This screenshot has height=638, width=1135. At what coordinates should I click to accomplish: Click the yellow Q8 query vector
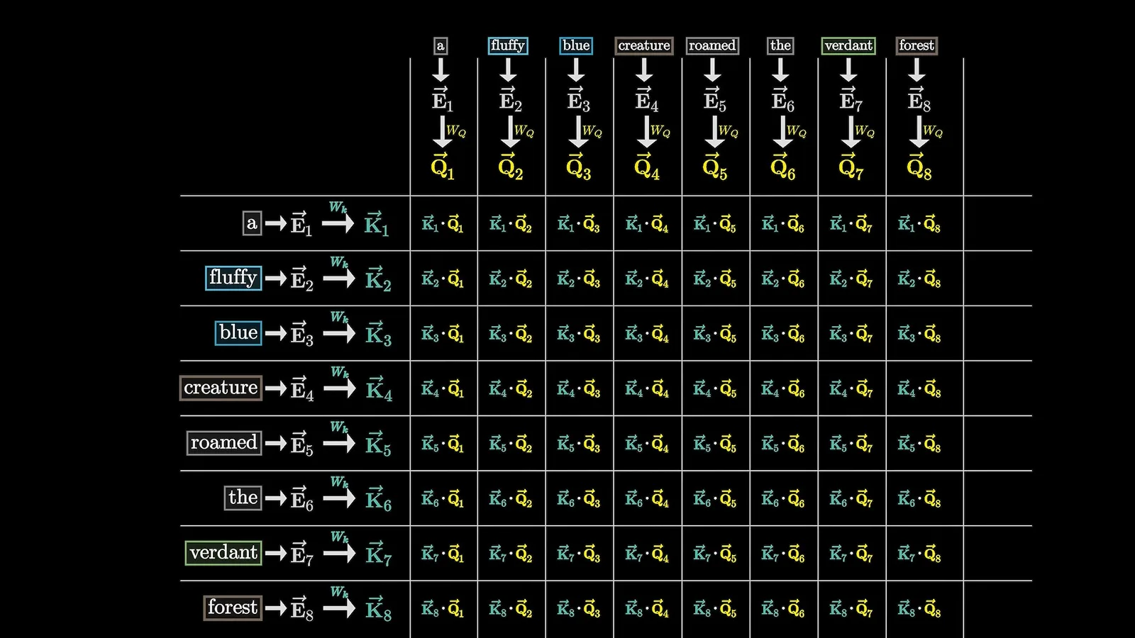pos(919,166)
